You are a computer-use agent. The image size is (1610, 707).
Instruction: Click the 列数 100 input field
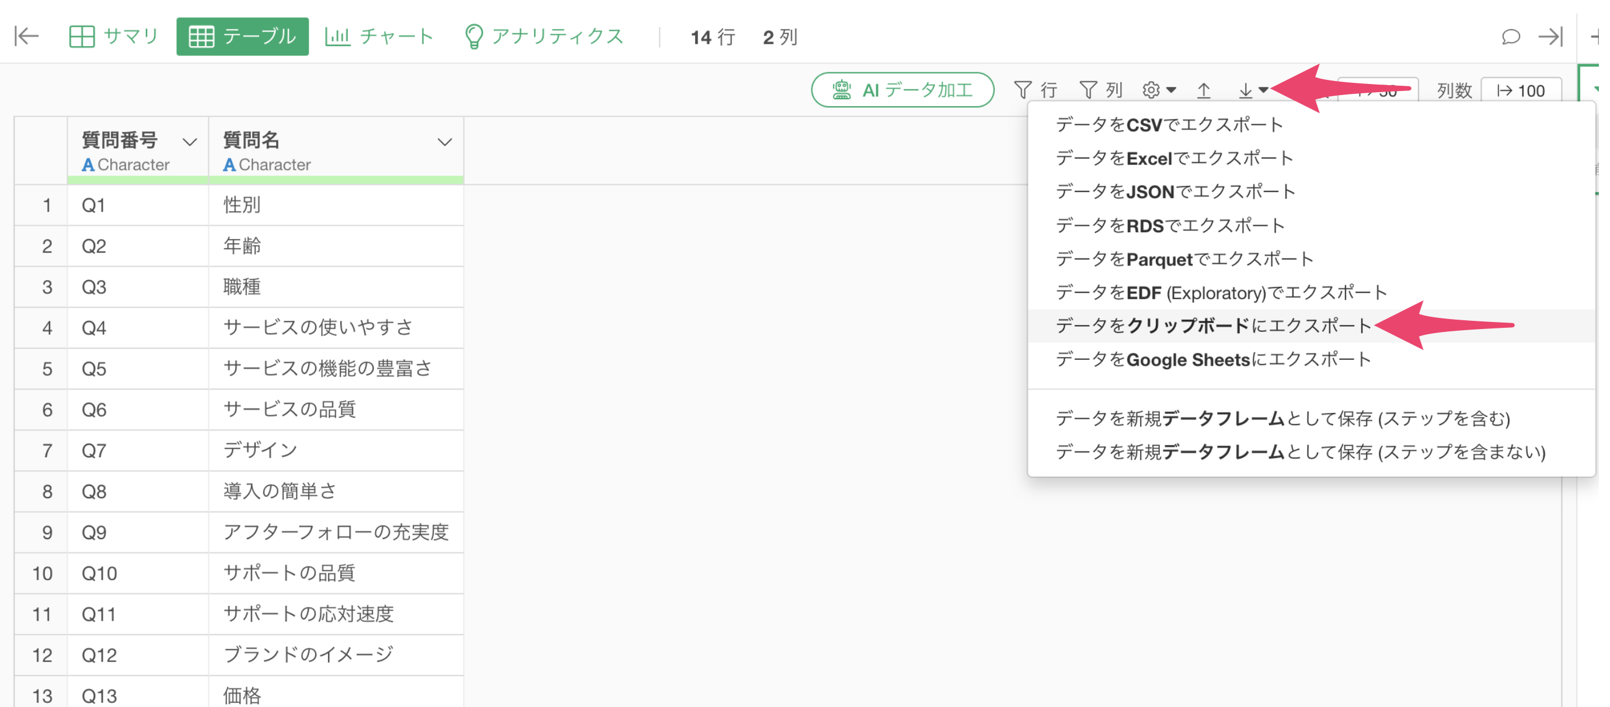click(x=1520, y=90)
